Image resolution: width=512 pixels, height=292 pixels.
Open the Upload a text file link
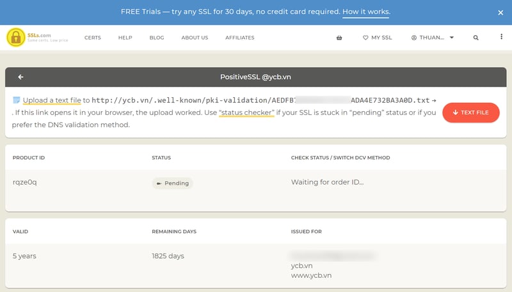52,100
